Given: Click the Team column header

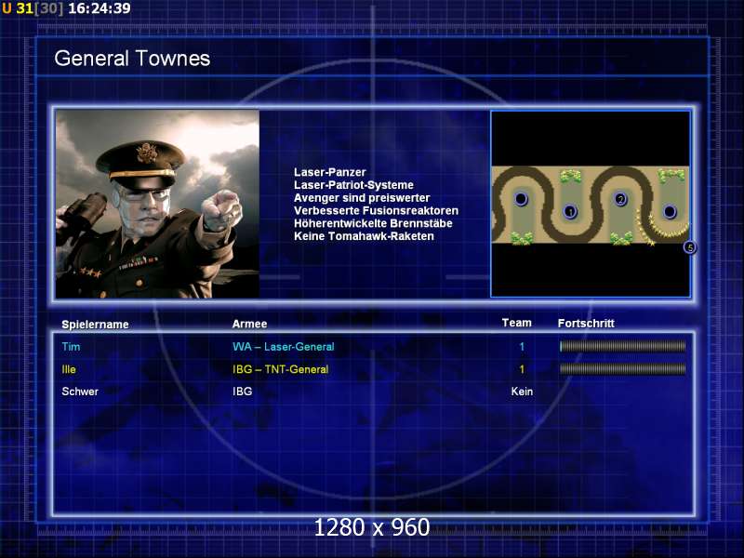Looking at the screenshot, I should click(517, 323).
